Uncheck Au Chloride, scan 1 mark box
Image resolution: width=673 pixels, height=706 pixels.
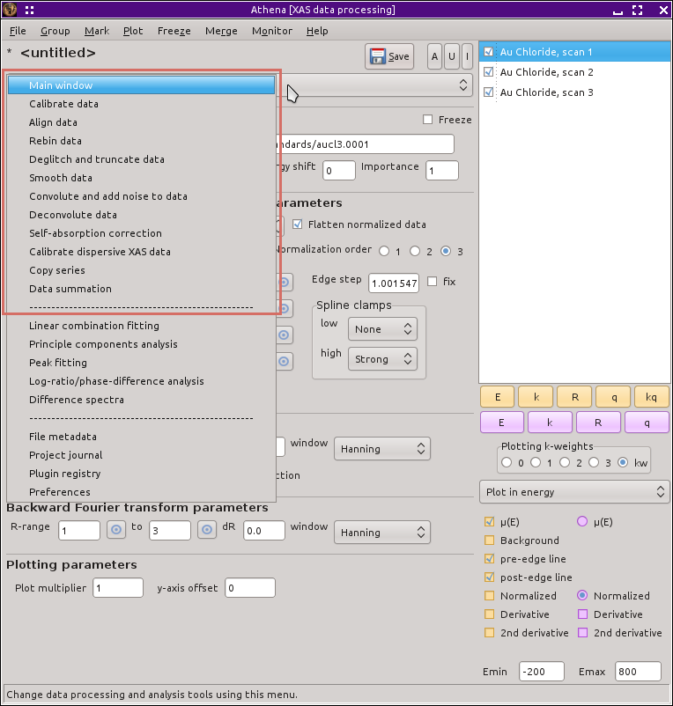coord(488,52)
